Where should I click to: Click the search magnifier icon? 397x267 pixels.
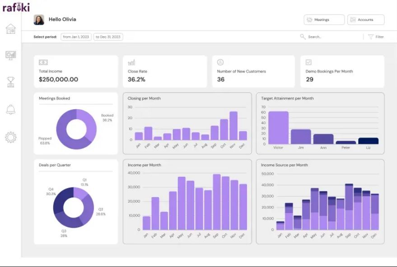pyautogui.click(x=303, y=37)
